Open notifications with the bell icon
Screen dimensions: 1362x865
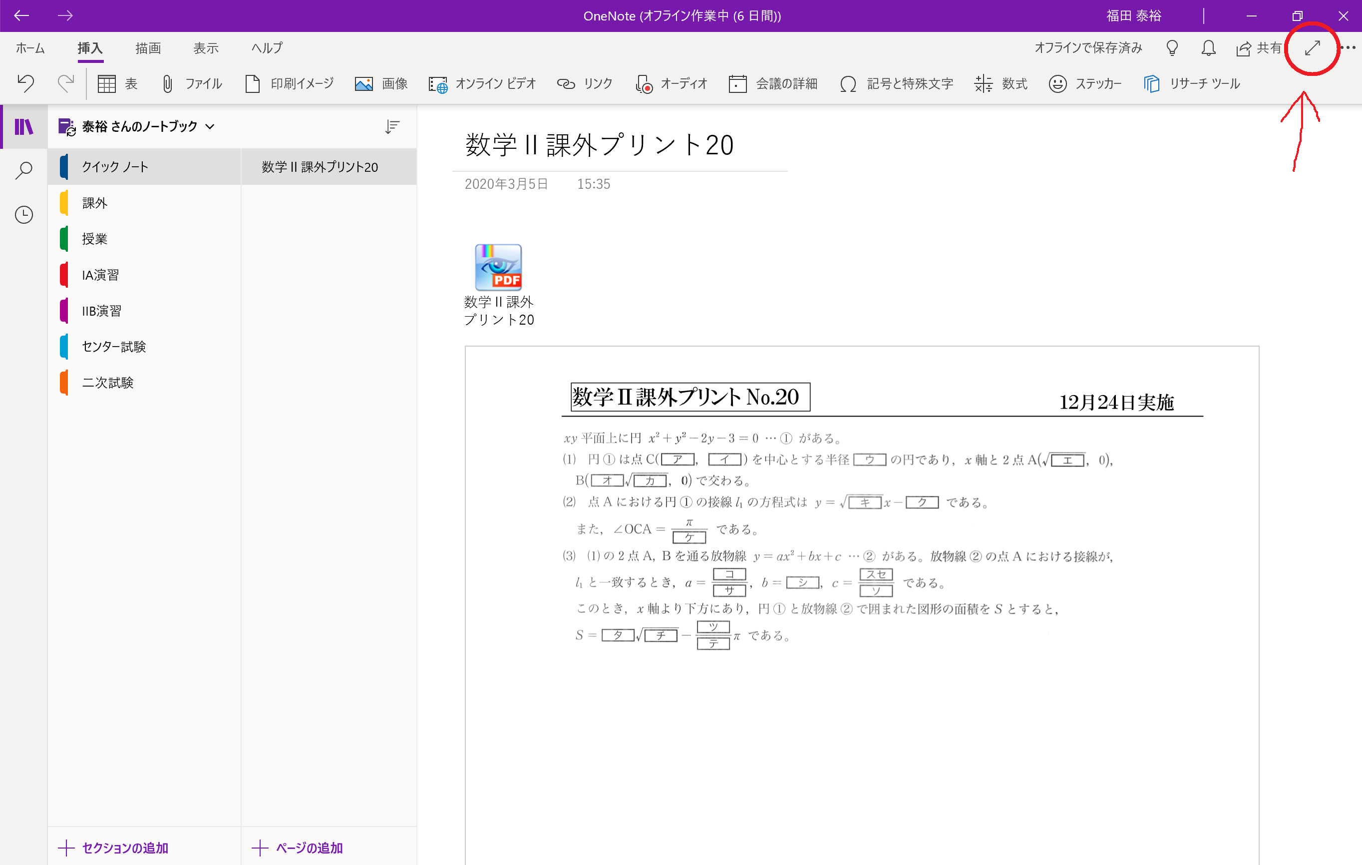pos(1208,48)
